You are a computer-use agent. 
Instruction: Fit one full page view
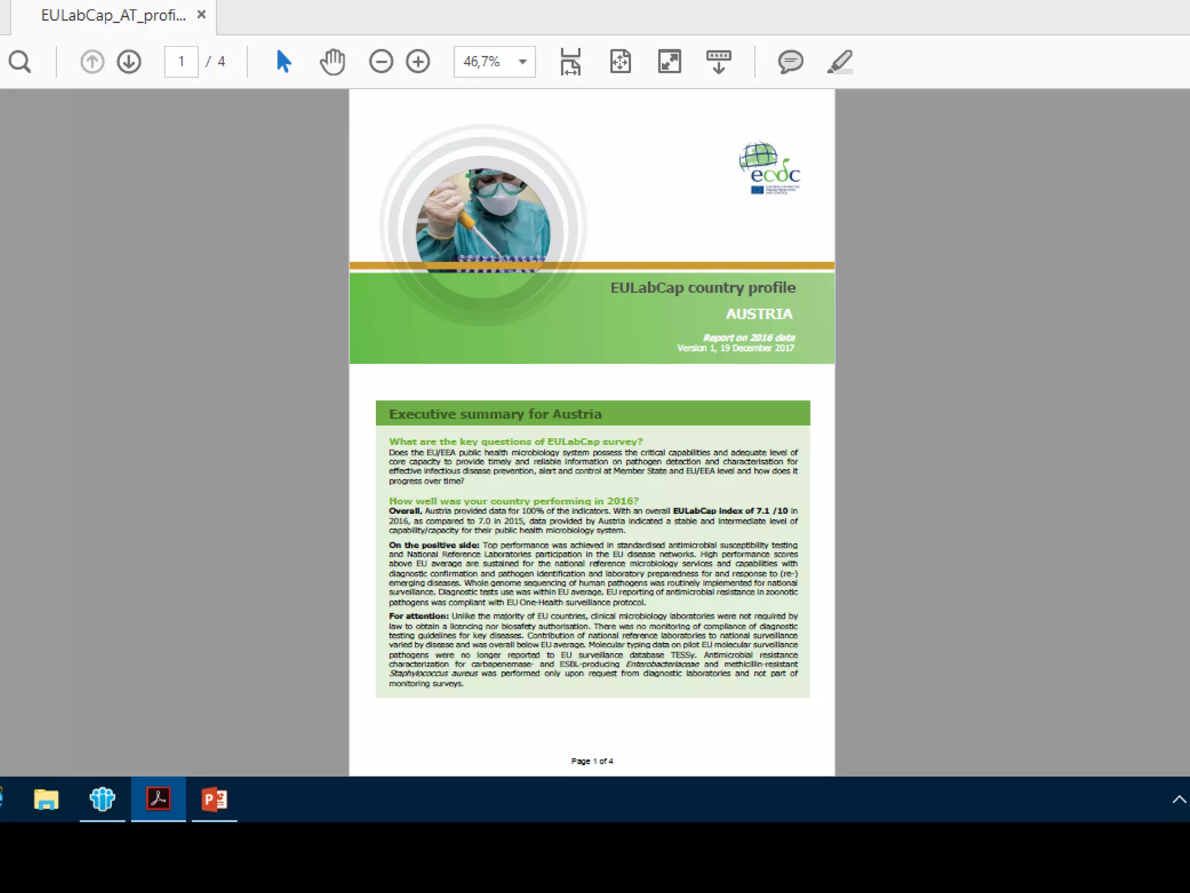620,62
